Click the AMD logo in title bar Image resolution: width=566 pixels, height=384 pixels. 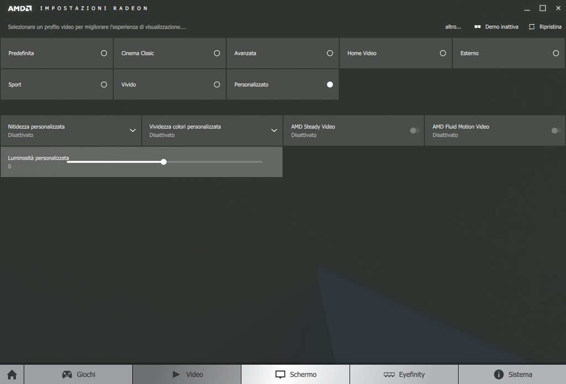[x=20, y=8]
